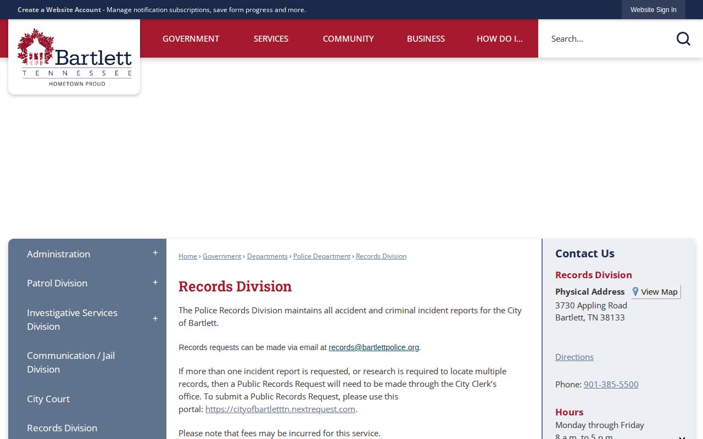Expand the Patrol Division submenu

(155, 283)
